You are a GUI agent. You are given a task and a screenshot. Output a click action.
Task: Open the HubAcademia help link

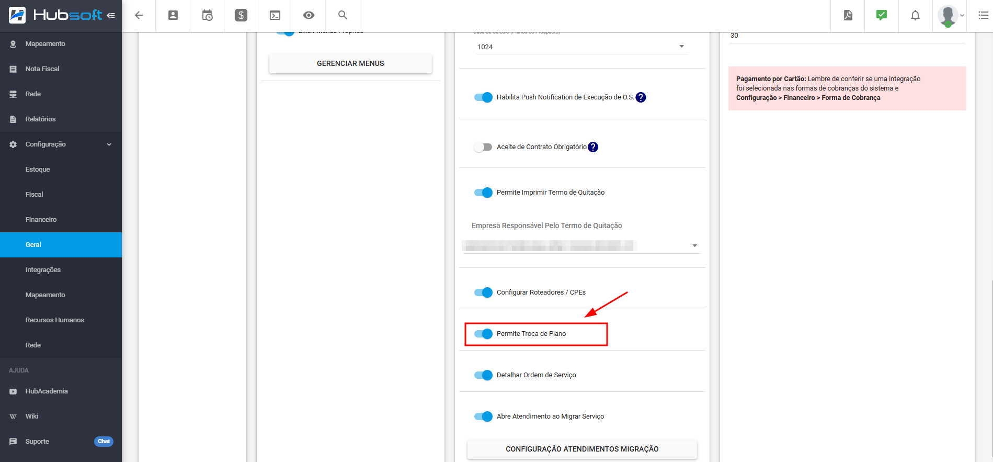click(x=47, y=391)
